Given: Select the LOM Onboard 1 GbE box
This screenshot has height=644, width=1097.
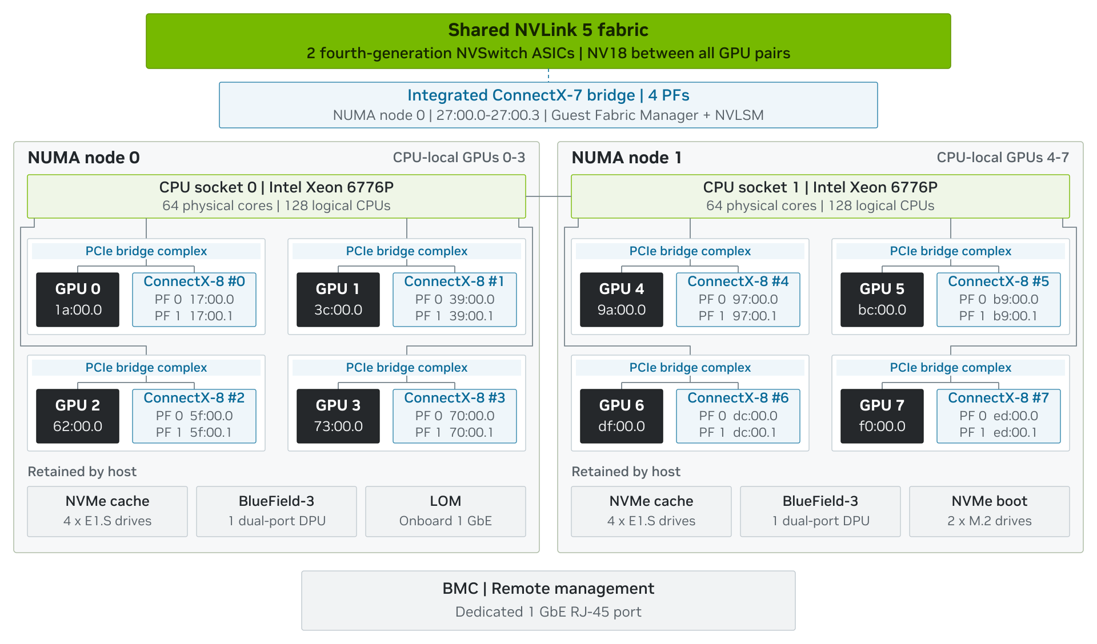Looking at the screenshot, I should [446, 512].
